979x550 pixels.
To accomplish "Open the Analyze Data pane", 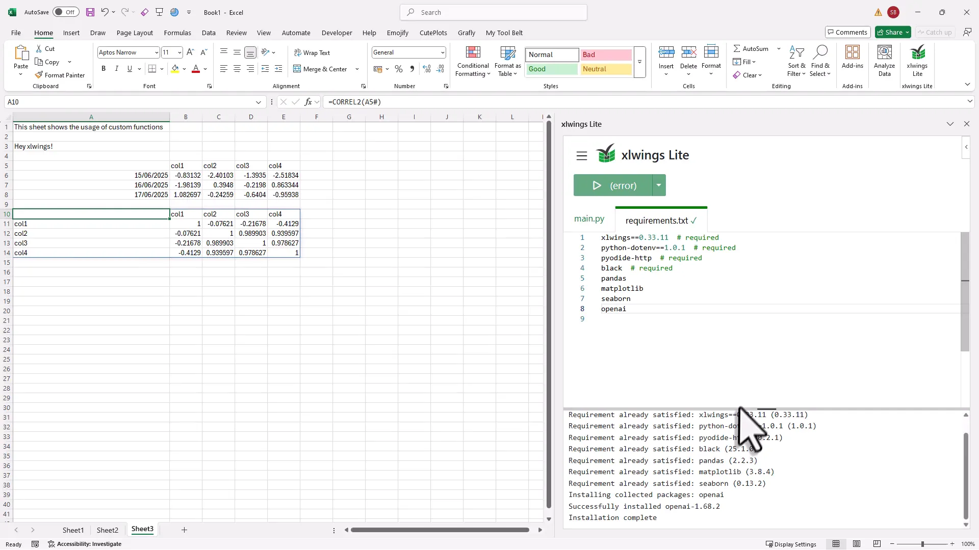I will 884,59.
